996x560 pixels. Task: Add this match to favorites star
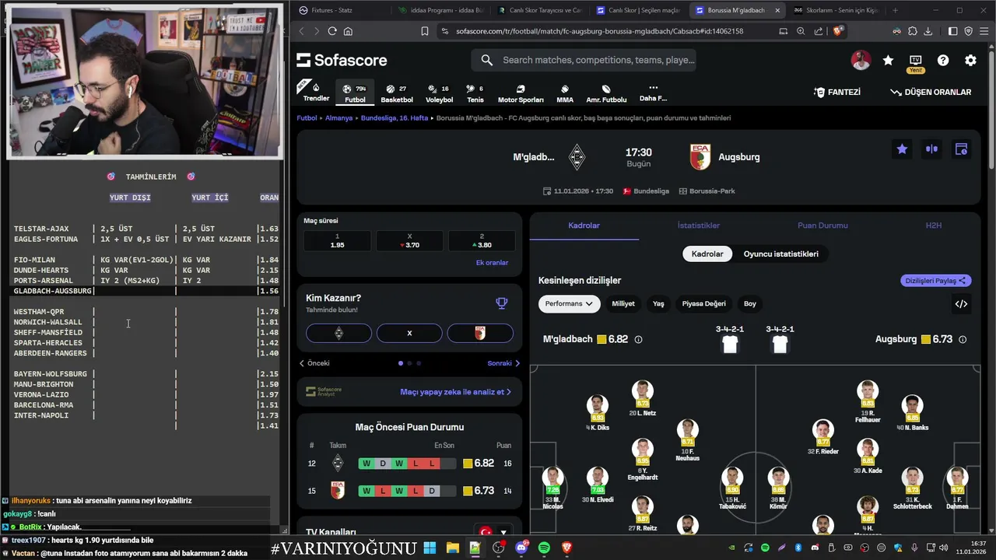[902, 149]
